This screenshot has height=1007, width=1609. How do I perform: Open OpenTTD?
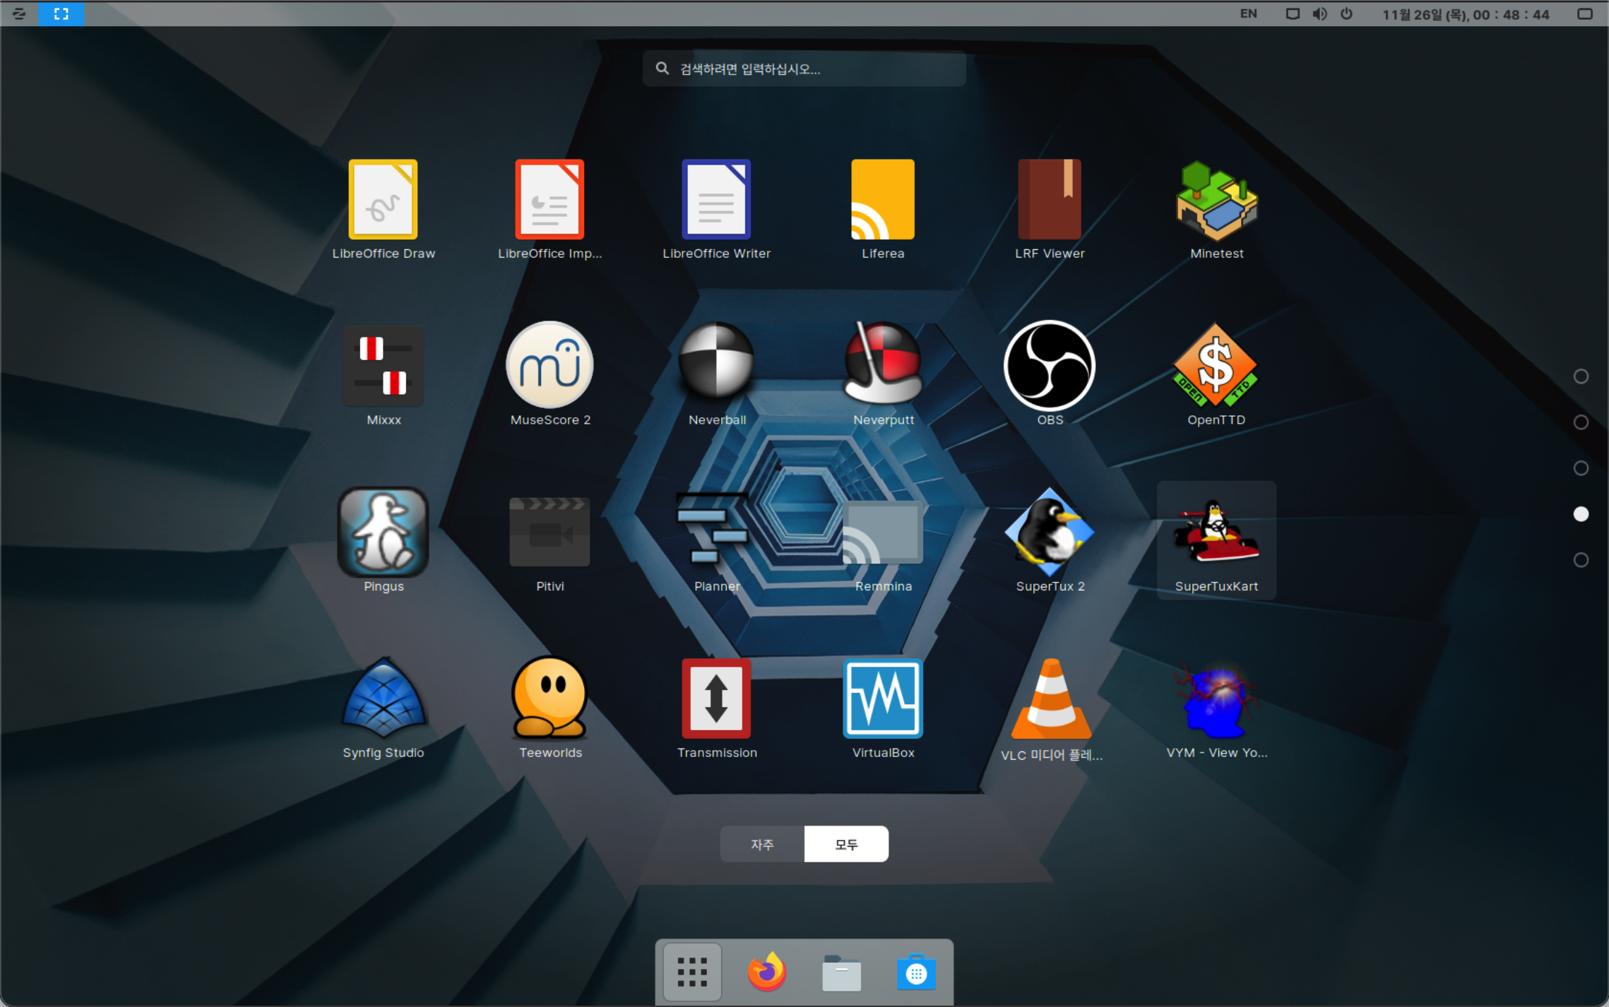(x=1216, y=375)
